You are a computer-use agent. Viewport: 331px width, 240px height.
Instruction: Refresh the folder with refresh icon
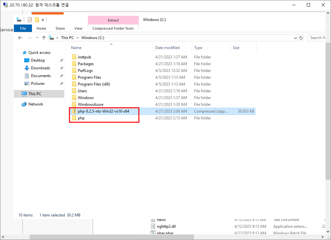coord(301,38)
